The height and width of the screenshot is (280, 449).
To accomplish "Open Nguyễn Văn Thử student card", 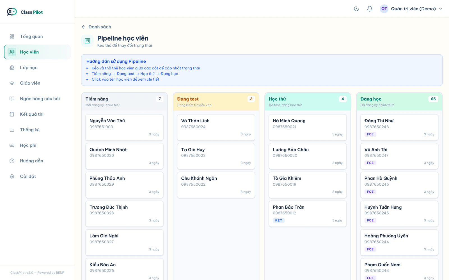I will point(124,127).
